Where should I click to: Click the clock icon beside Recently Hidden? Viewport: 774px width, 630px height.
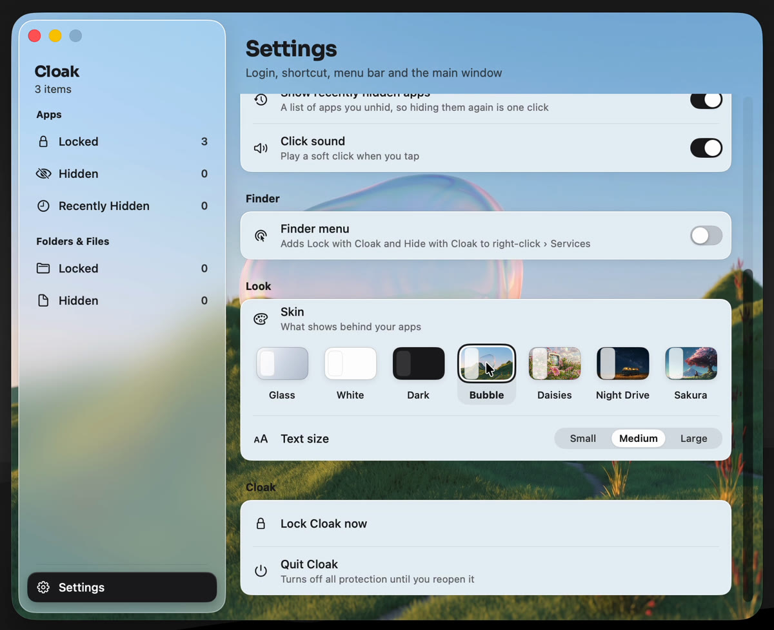click(43, 206)
